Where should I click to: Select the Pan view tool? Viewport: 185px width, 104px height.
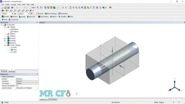pos(73,8)
